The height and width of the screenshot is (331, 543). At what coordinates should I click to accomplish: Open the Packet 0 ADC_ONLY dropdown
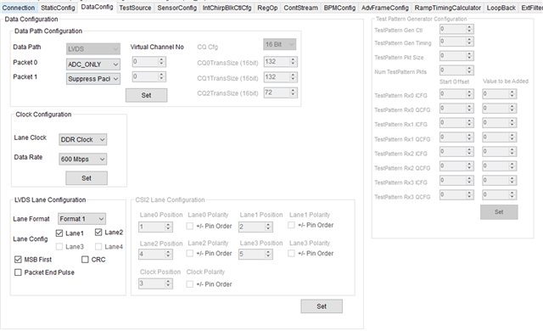tap(93, 65)
